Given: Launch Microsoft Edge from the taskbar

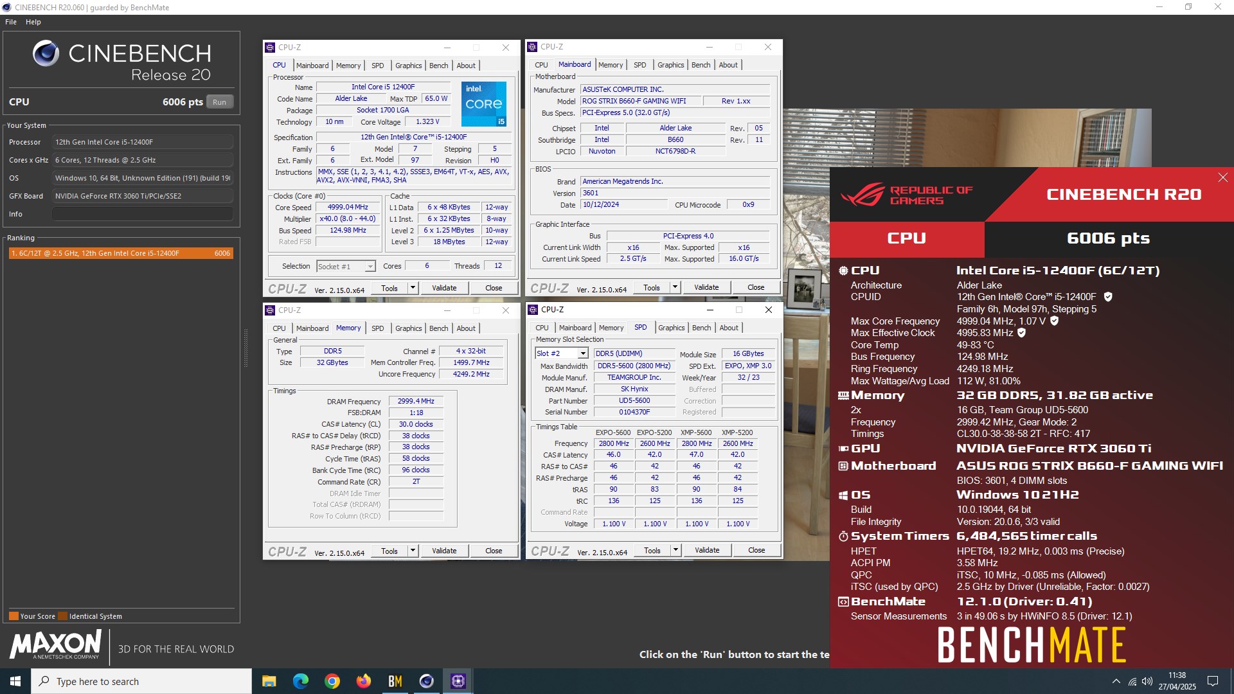Looking at the screenshot, I should coord(301,681).
